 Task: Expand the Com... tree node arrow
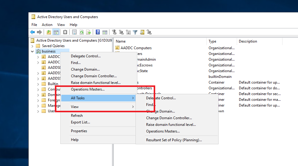[x=38, y=90]
